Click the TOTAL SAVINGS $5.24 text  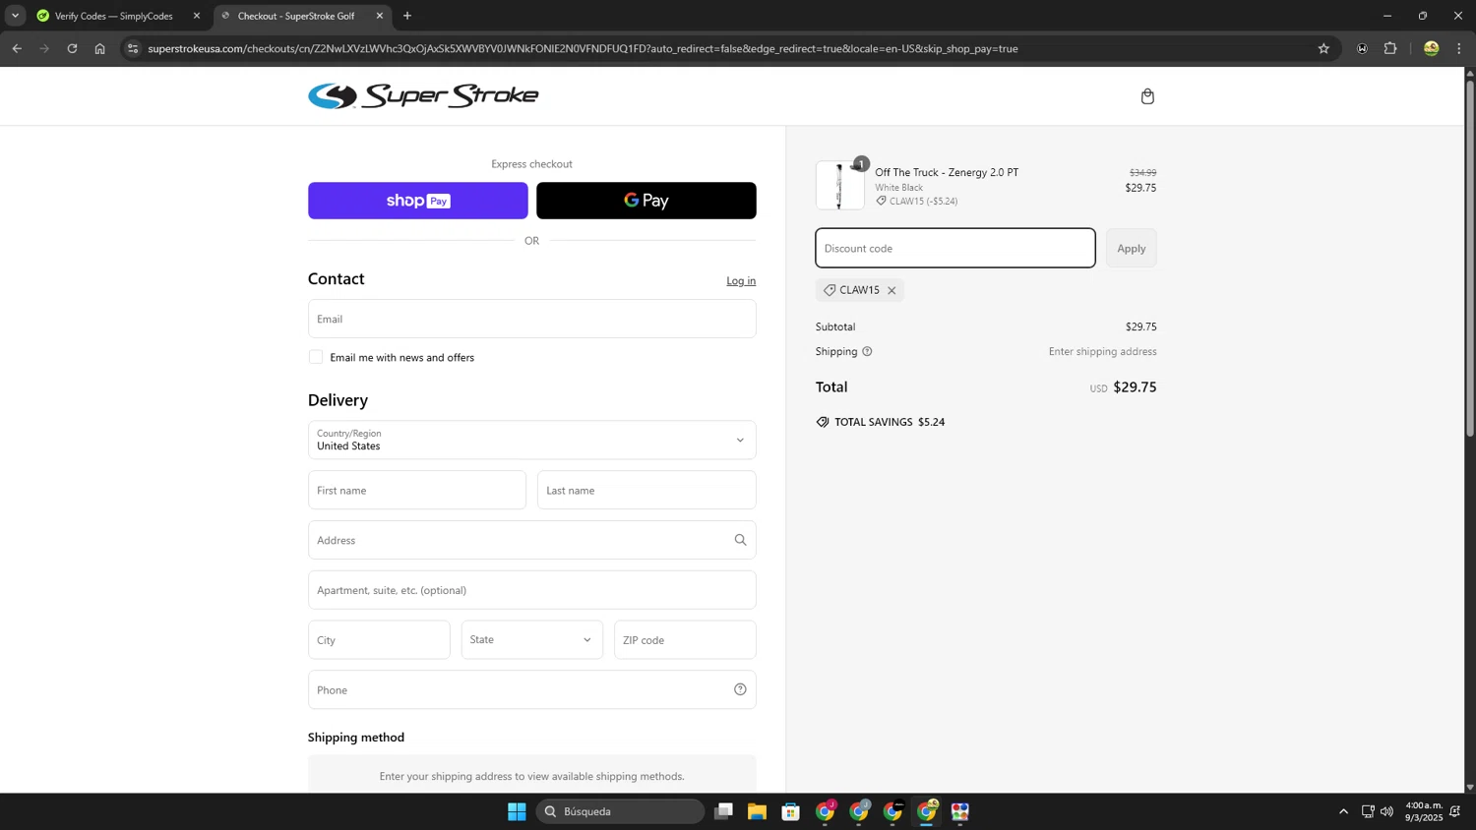[881, 422]
